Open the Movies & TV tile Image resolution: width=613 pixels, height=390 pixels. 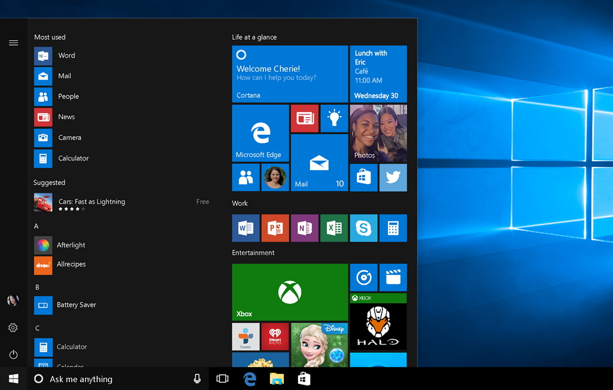pyautogui.click(x=393, y=277)
